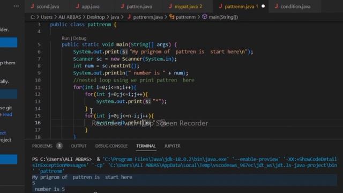
Task: Click line number 11 in the gutter
Action: click(x=38, y=87)
